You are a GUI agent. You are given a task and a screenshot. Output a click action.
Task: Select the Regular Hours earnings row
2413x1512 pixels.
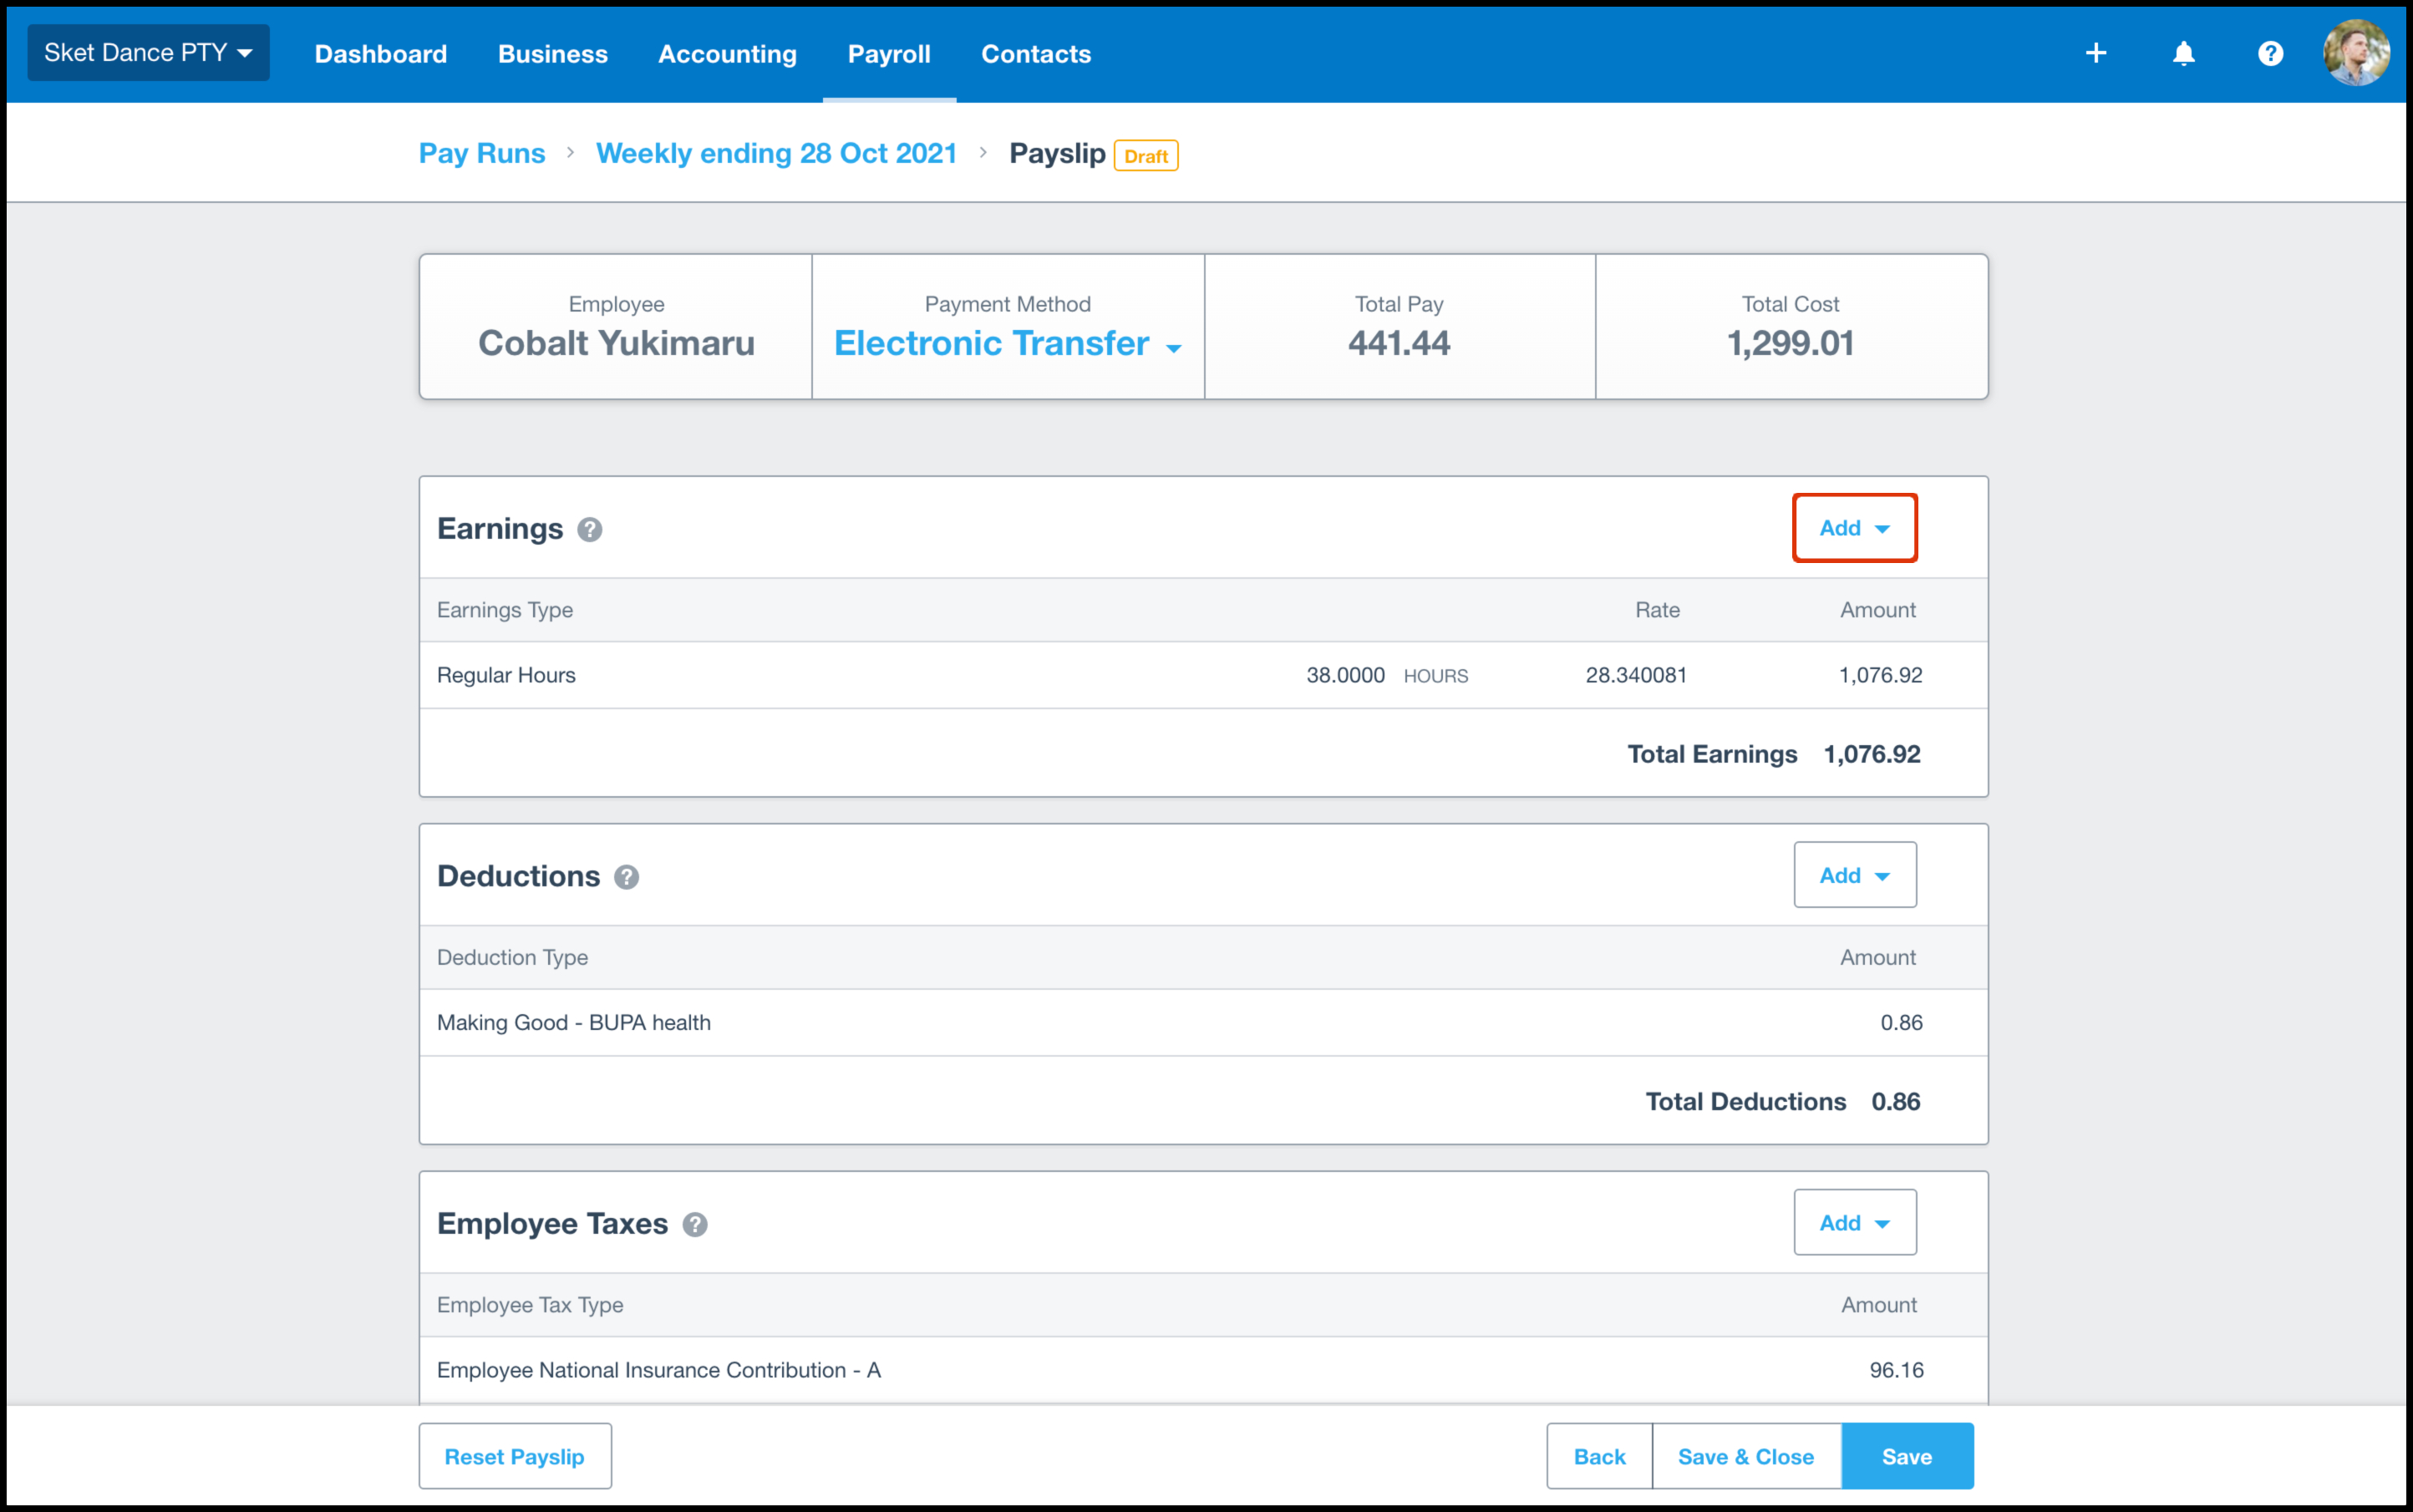pos(506,675)
